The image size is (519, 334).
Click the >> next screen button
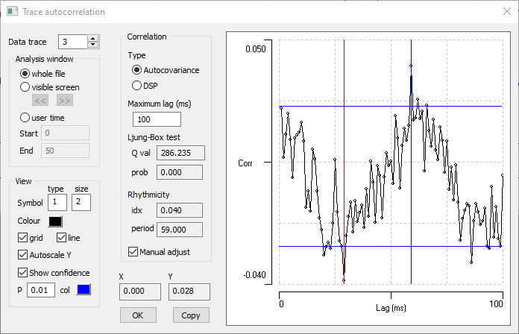(x=65, y=101)
